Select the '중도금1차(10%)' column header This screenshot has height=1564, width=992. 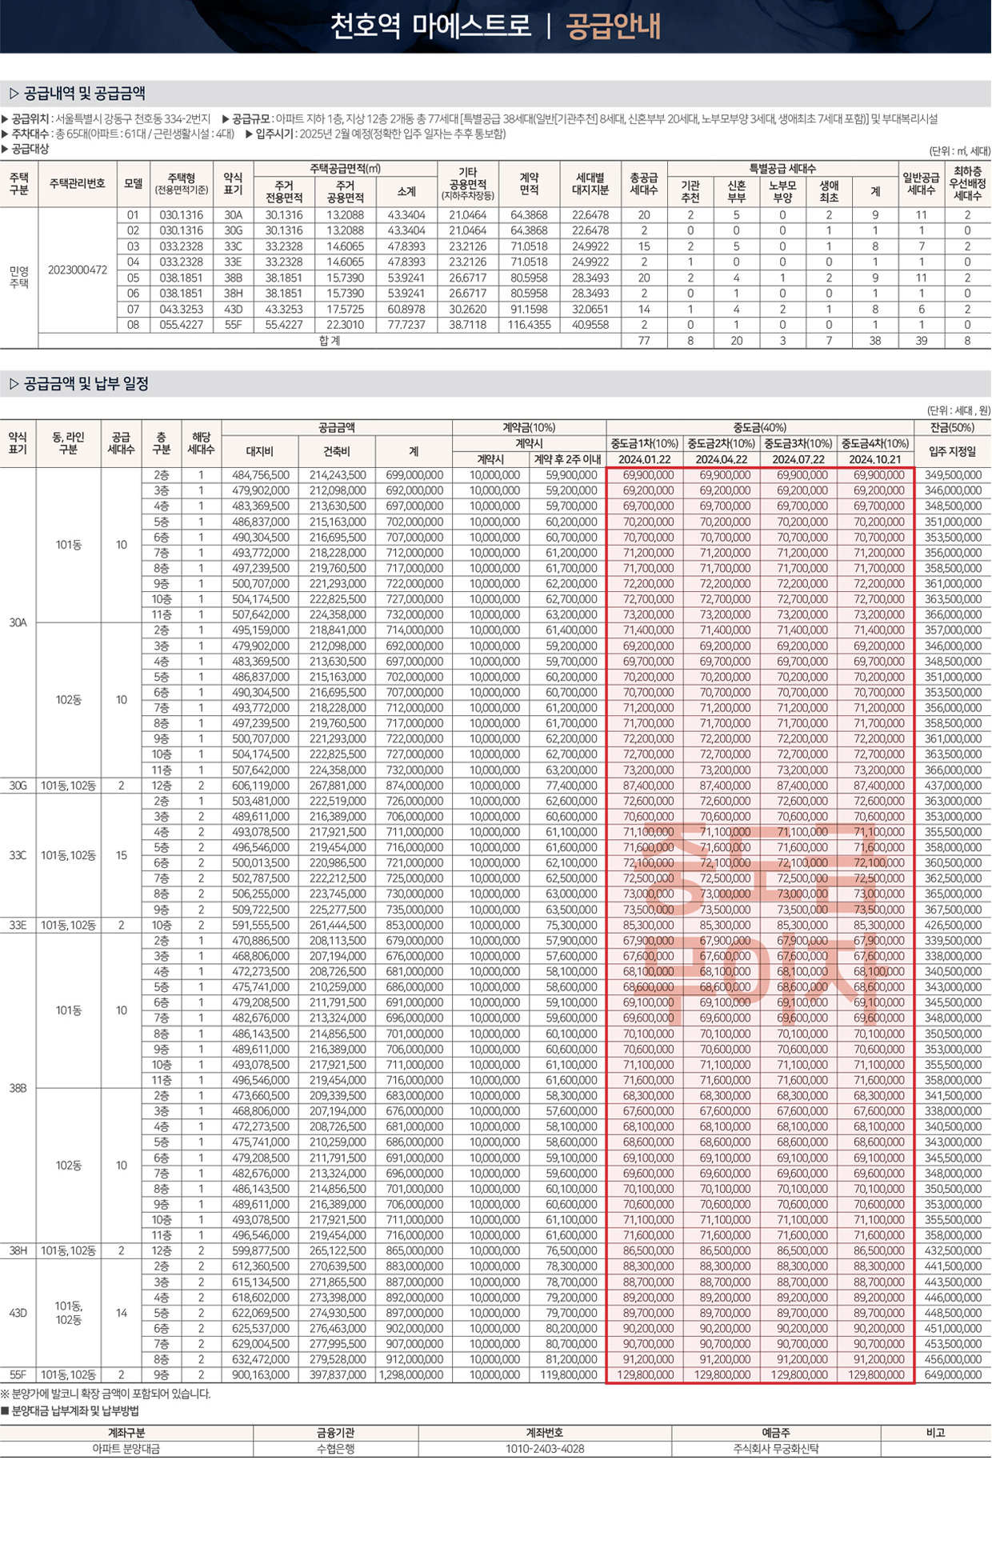(644, 444)
